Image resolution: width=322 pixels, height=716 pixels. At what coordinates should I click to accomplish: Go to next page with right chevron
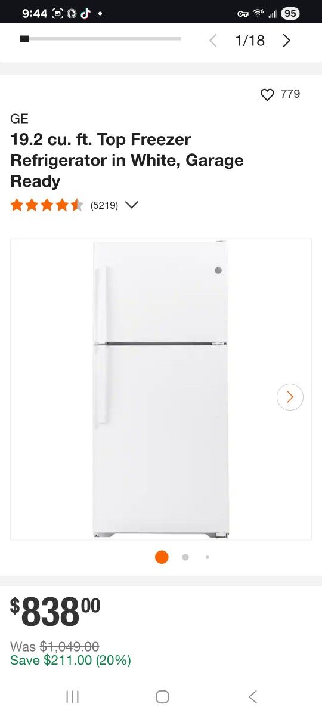tap(287, 41)
